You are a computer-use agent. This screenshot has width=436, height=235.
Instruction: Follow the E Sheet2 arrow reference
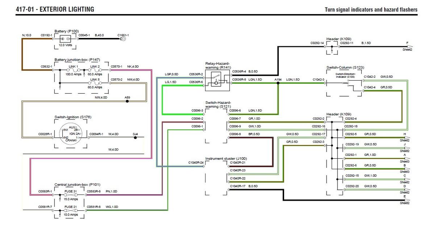tap(405, 200)
